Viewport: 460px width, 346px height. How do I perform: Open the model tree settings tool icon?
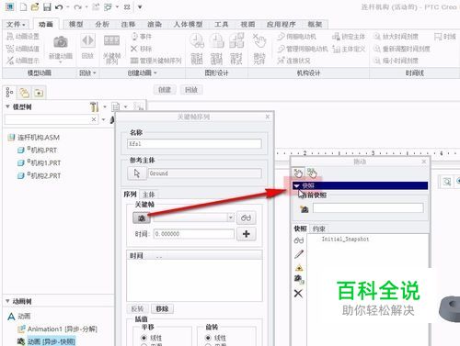click(94, 106)
